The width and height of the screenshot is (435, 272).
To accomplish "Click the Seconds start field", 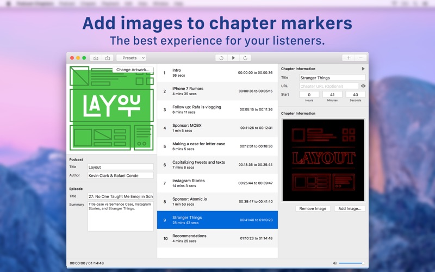I will click(x=356, y=95).
